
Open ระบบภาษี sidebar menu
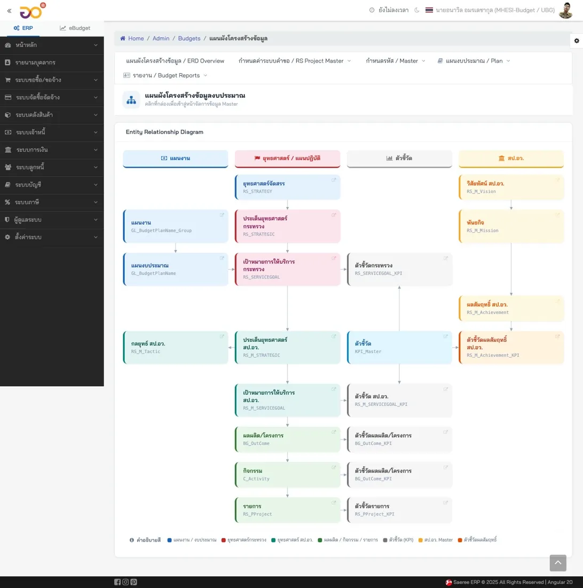tap(52, 202)
